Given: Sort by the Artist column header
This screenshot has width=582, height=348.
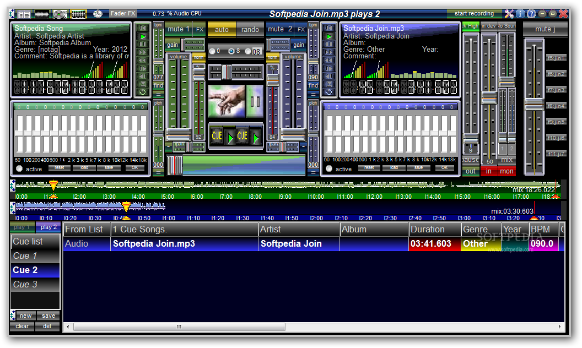Looking at the screenshot, I should [x=299, y=229].
